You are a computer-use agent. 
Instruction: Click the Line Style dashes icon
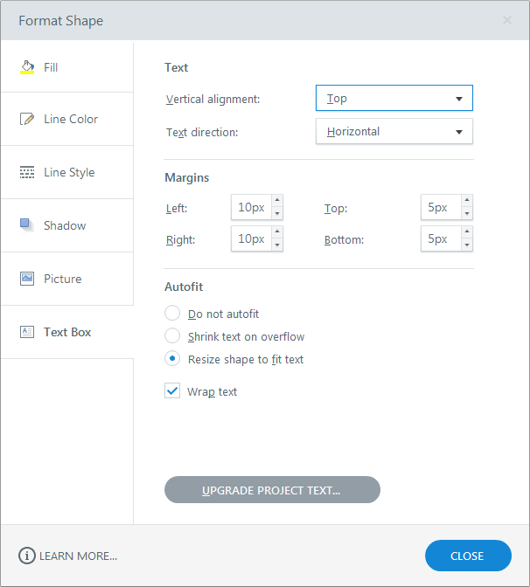27,172
